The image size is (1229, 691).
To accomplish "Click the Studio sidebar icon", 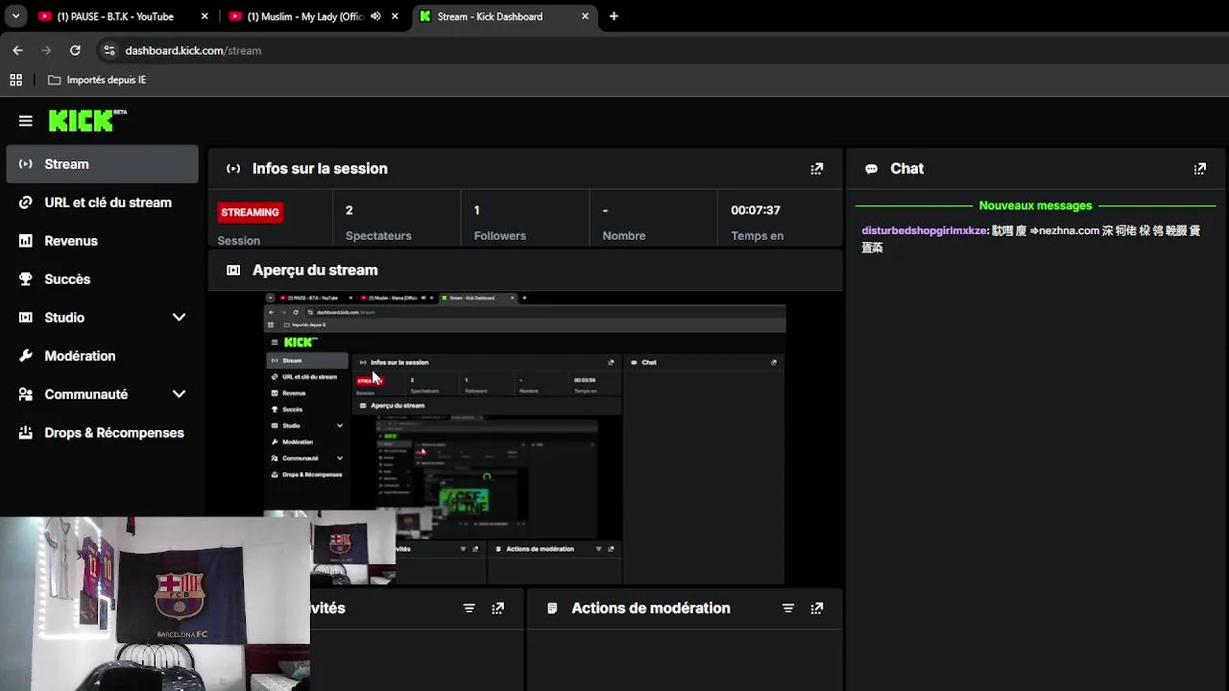I will click(26, 318).
